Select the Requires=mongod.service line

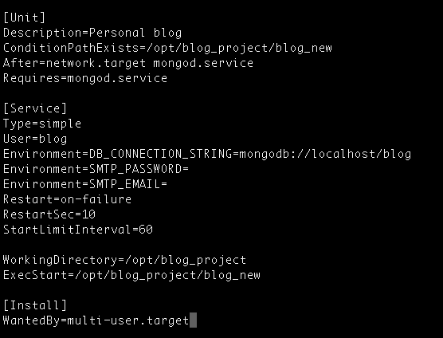click(x=85, y=78)
